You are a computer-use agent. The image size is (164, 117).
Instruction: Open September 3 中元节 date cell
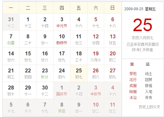coord(62,22)
